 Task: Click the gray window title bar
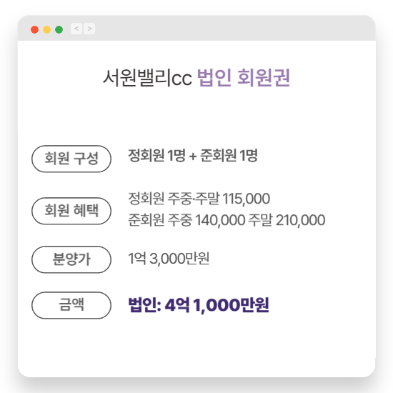pos(196,28)
